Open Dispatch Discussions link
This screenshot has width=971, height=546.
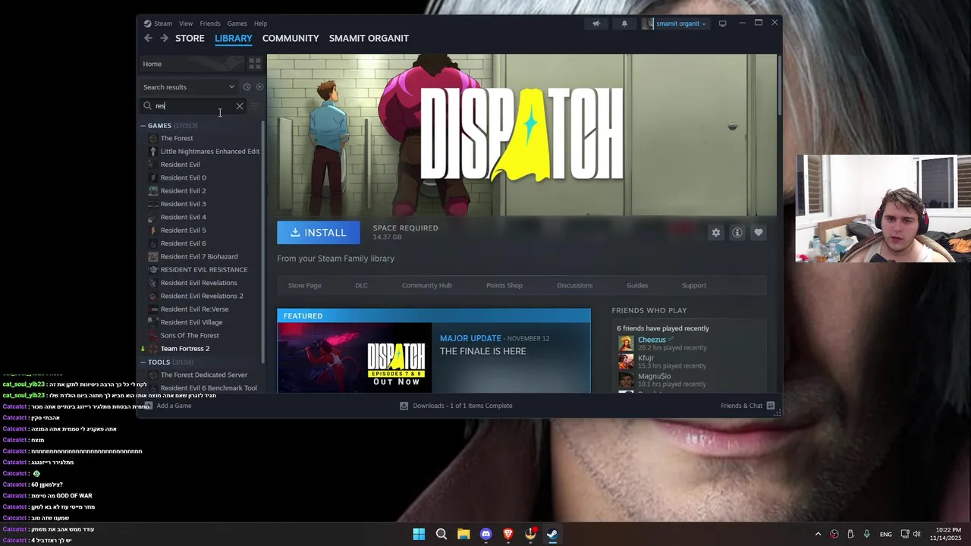coord(575,285)
